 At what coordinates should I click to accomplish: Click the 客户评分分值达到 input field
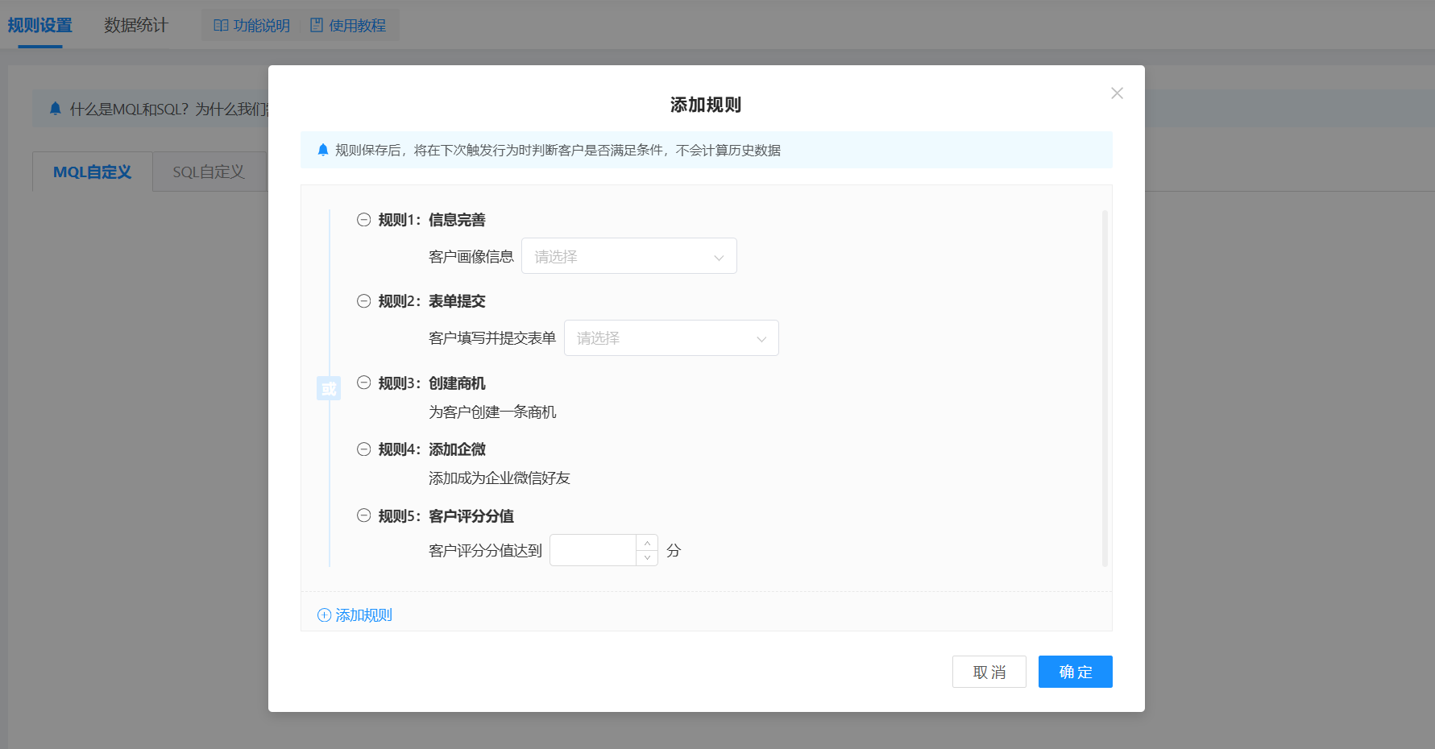[x=594, y=550]
